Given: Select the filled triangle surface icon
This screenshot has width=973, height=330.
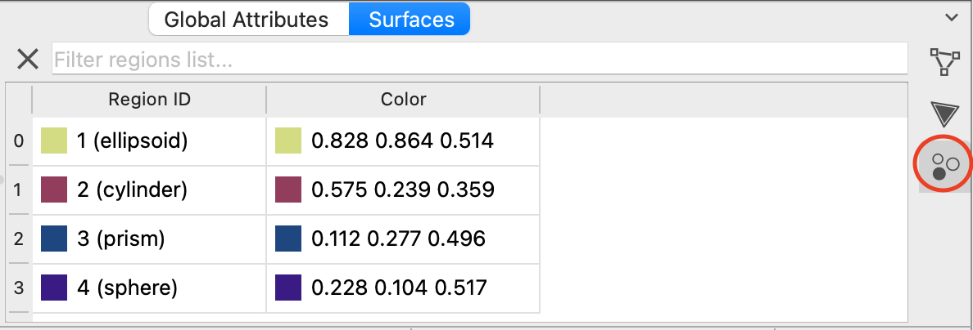Looking at the screenshot, I should 944,114.
